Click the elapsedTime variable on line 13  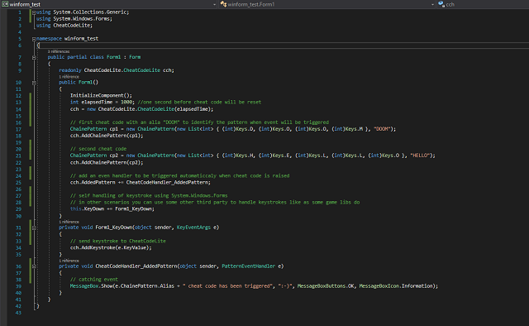(97, 102)
